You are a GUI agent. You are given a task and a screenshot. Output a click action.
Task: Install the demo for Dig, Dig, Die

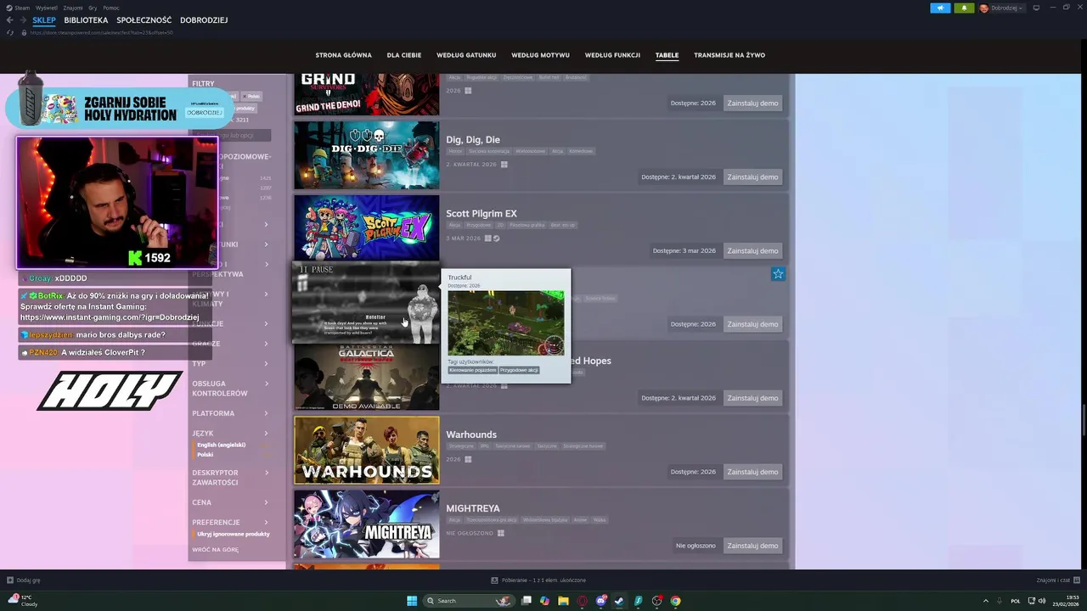(x=752, y=177)
